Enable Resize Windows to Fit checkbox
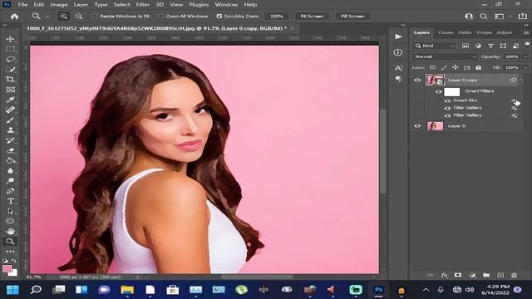This screenshot has width=532, height=299. coord(95,17)
